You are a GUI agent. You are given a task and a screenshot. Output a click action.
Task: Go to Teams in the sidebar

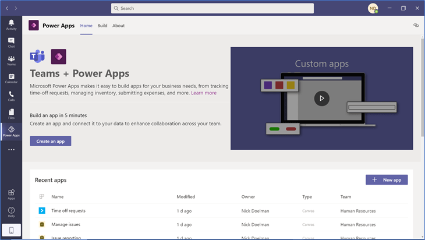(11, 61)
